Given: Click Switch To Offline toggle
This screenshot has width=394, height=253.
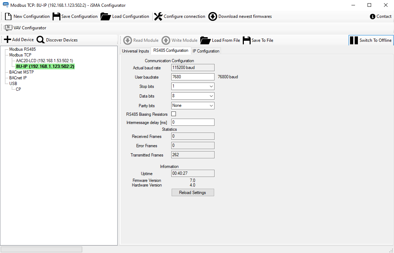Looking at the screenshot, I should pos(371,40).
